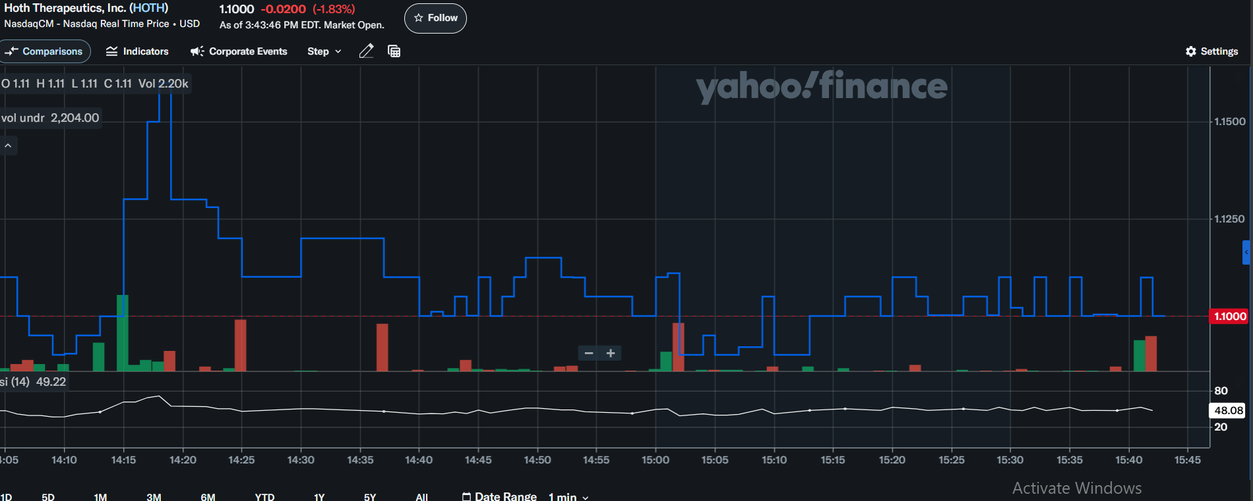Select the pencil drawing tool

[366, 51]
